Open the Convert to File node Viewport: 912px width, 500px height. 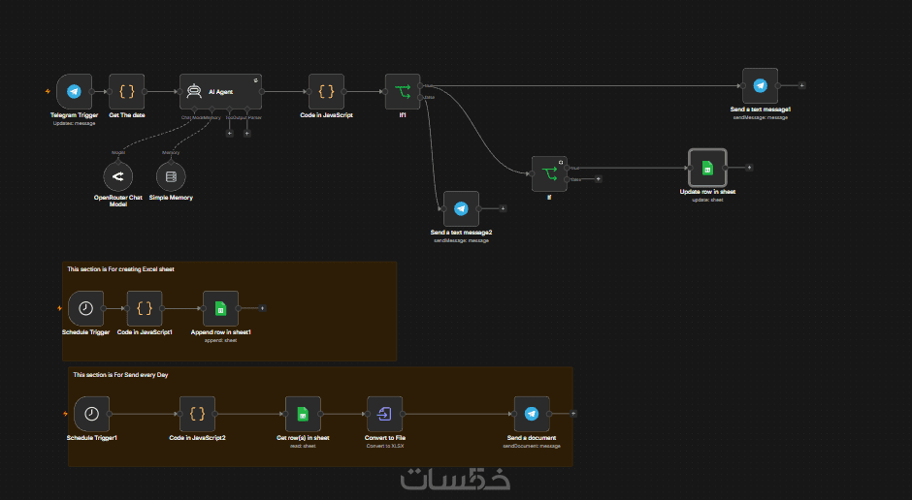coord(384,414)
